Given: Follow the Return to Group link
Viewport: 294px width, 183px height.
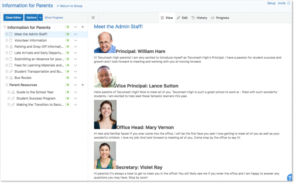Looking at the screenshot, I should pyautogui.click(x=70, y=6).
